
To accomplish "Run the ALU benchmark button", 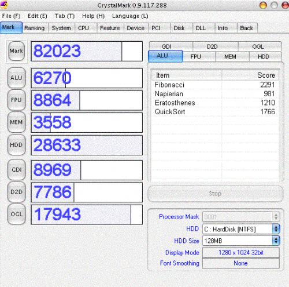I will pos(16,78).
